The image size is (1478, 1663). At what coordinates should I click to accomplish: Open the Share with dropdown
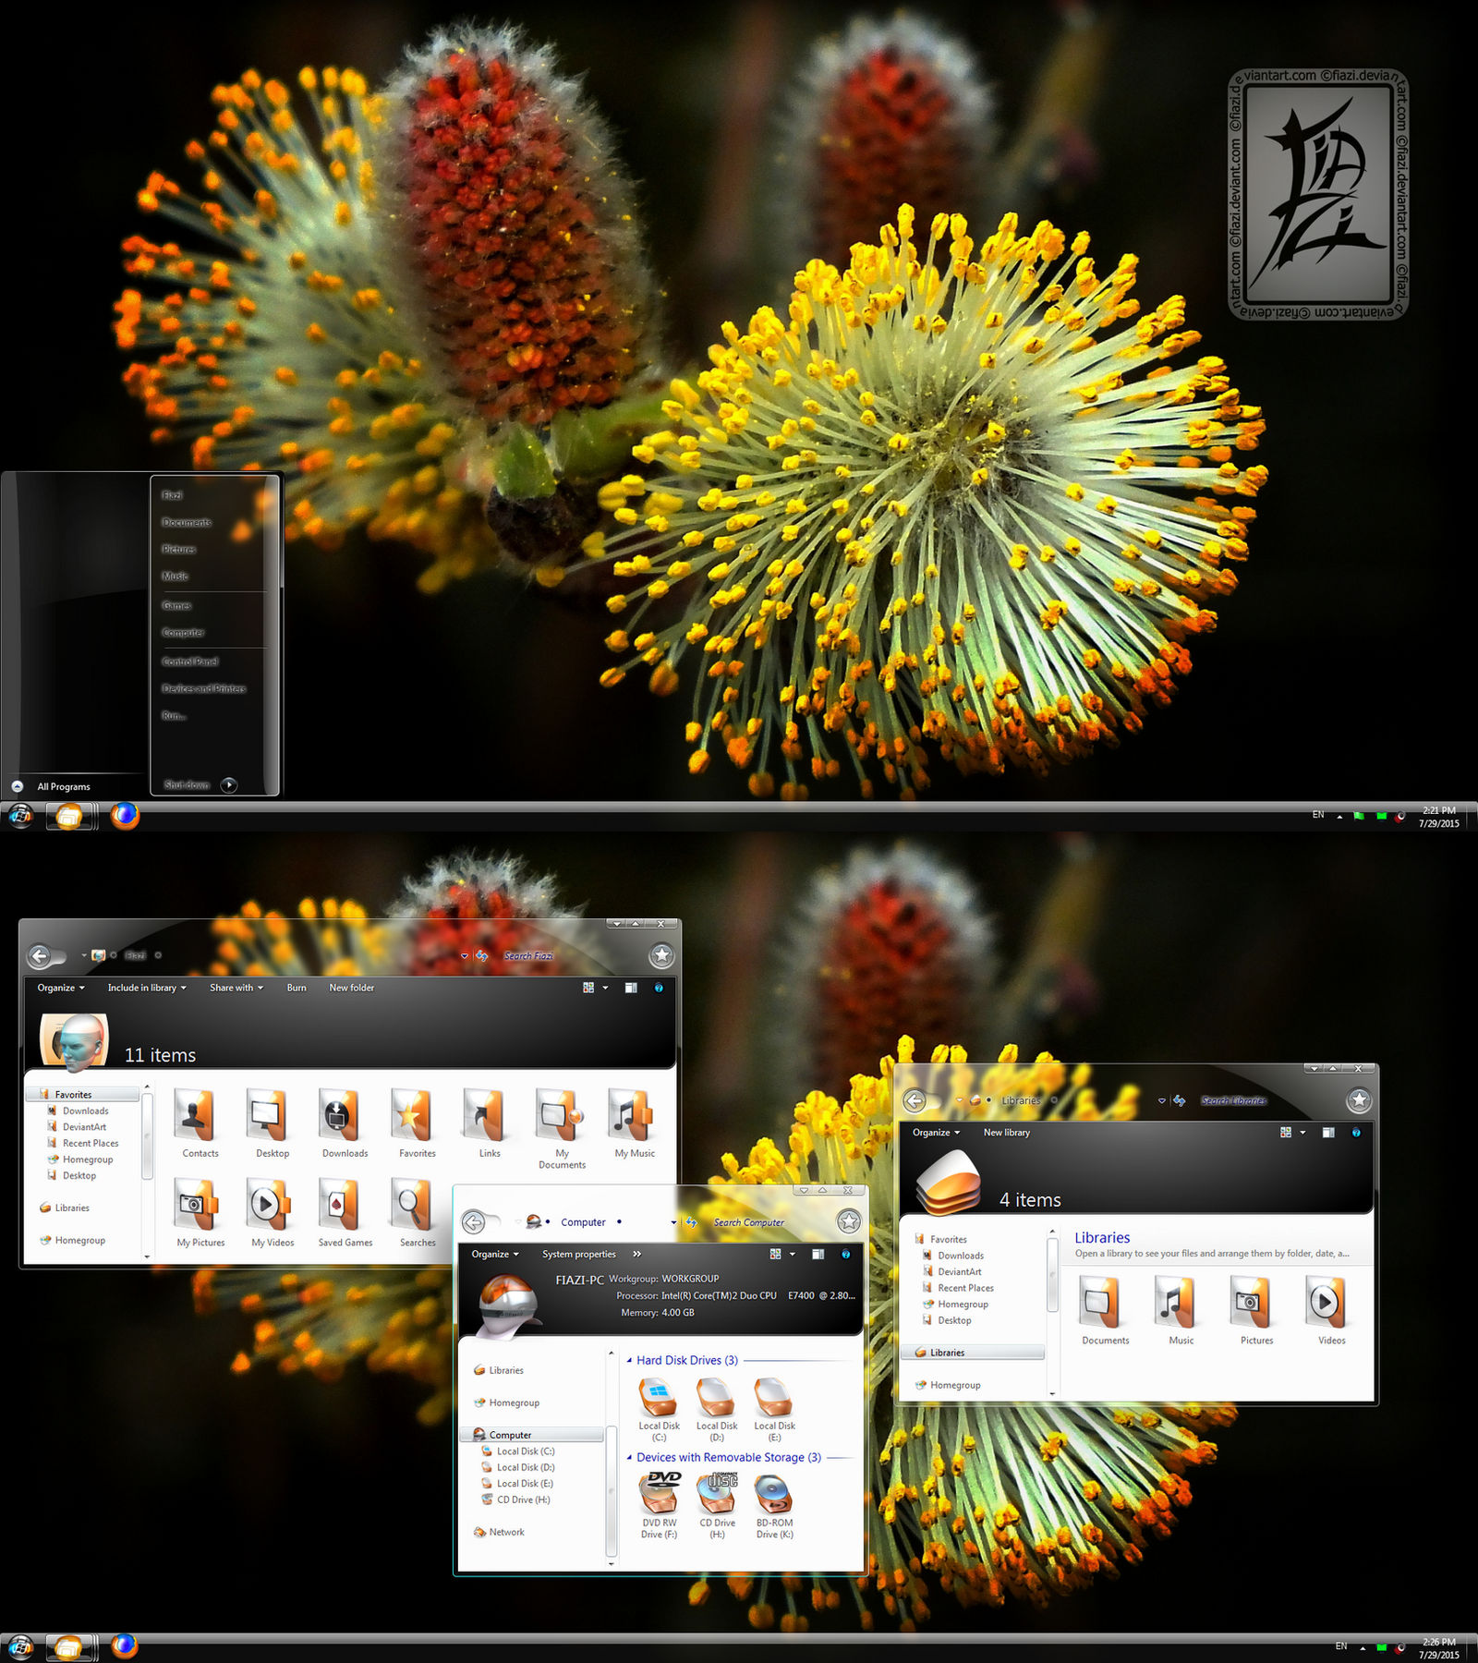pos(236,988)
